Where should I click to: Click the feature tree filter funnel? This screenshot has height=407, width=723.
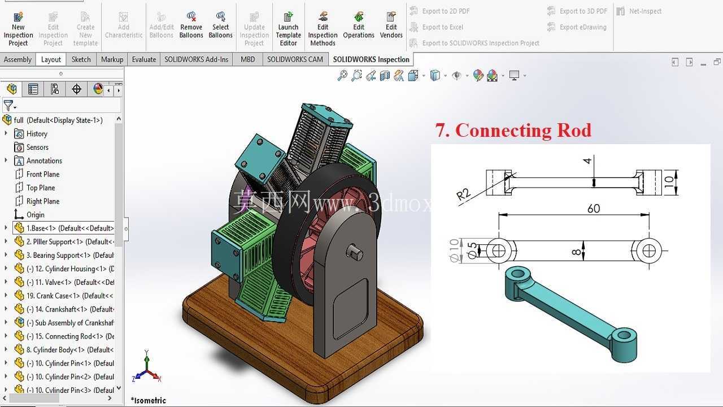pyautogui.click(x=8, y=106)
